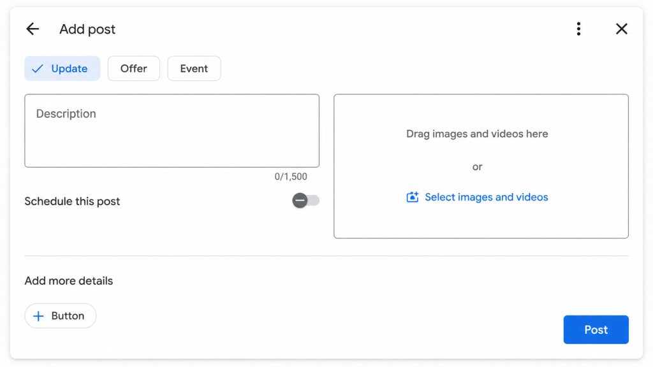
Task: Click the add-photo camera icon
Action: pos(413,197)
